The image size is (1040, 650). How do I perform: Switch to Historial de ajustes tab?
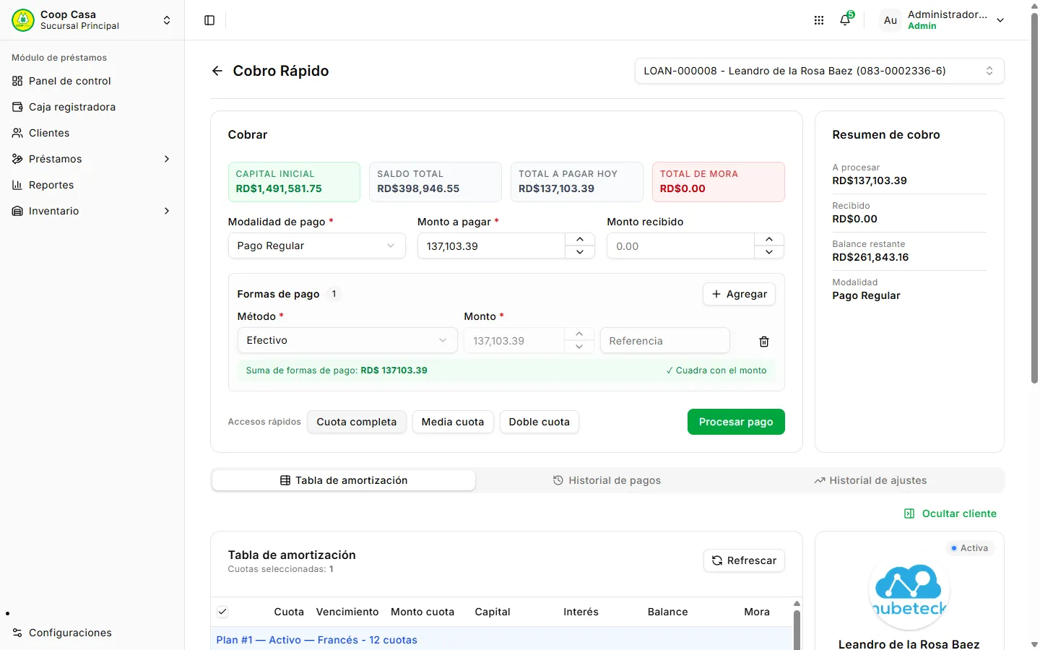click(871, 480)
